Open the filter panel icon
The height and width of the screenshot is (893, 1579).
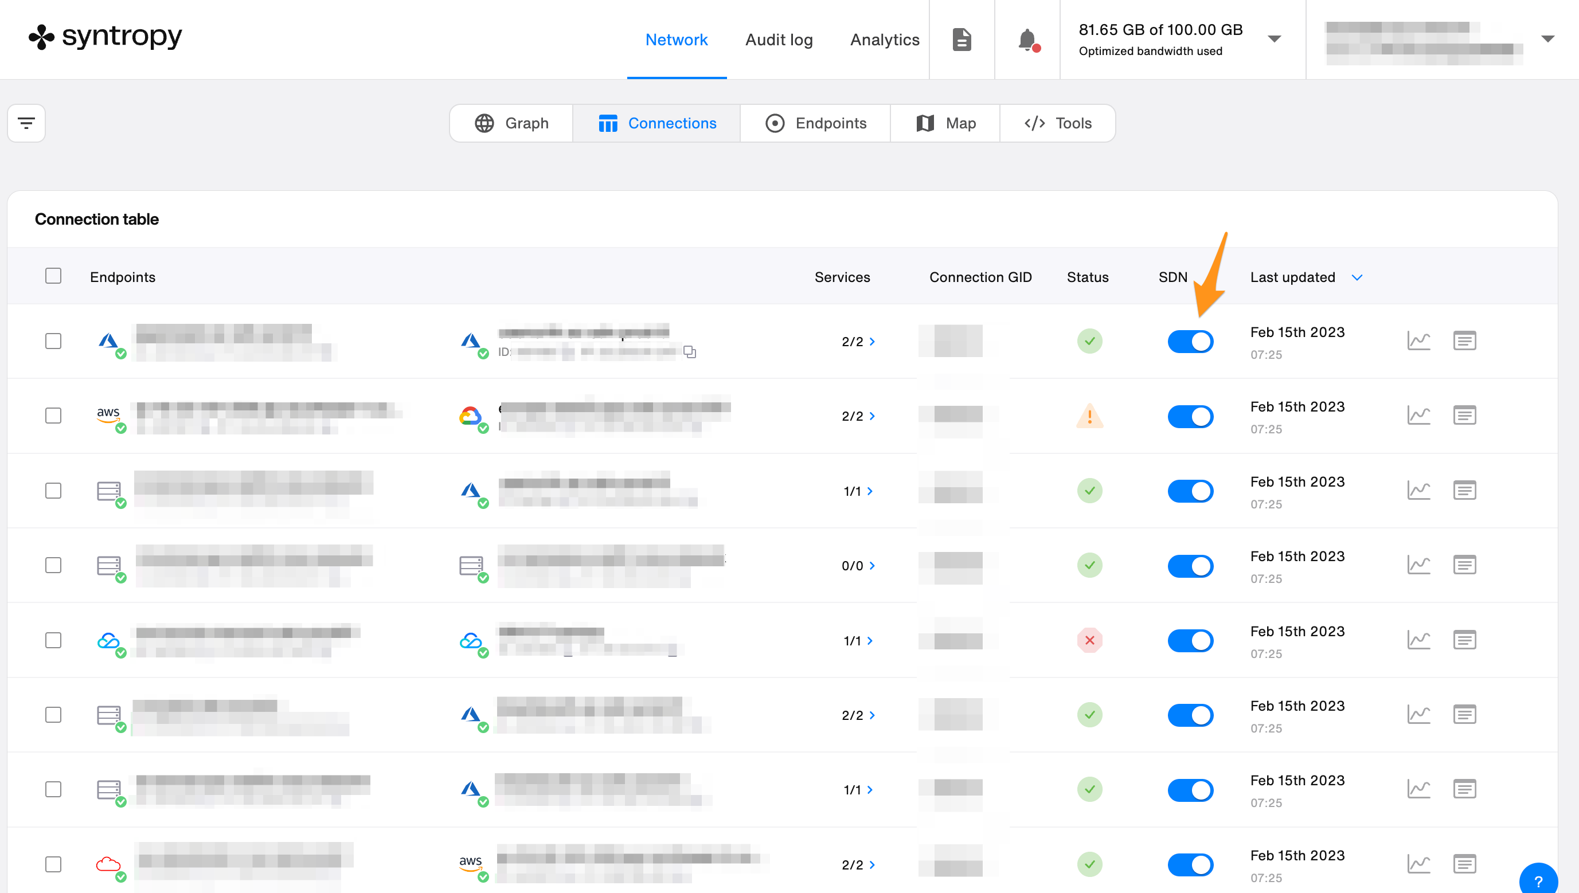(26, 123)
